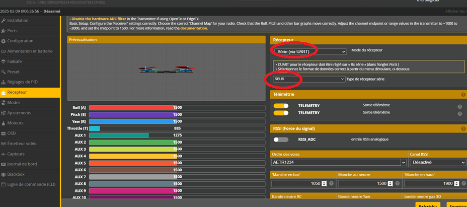Click help icon in RSSI header
This screenshot has width=467, height=207.
click(462, 128)
